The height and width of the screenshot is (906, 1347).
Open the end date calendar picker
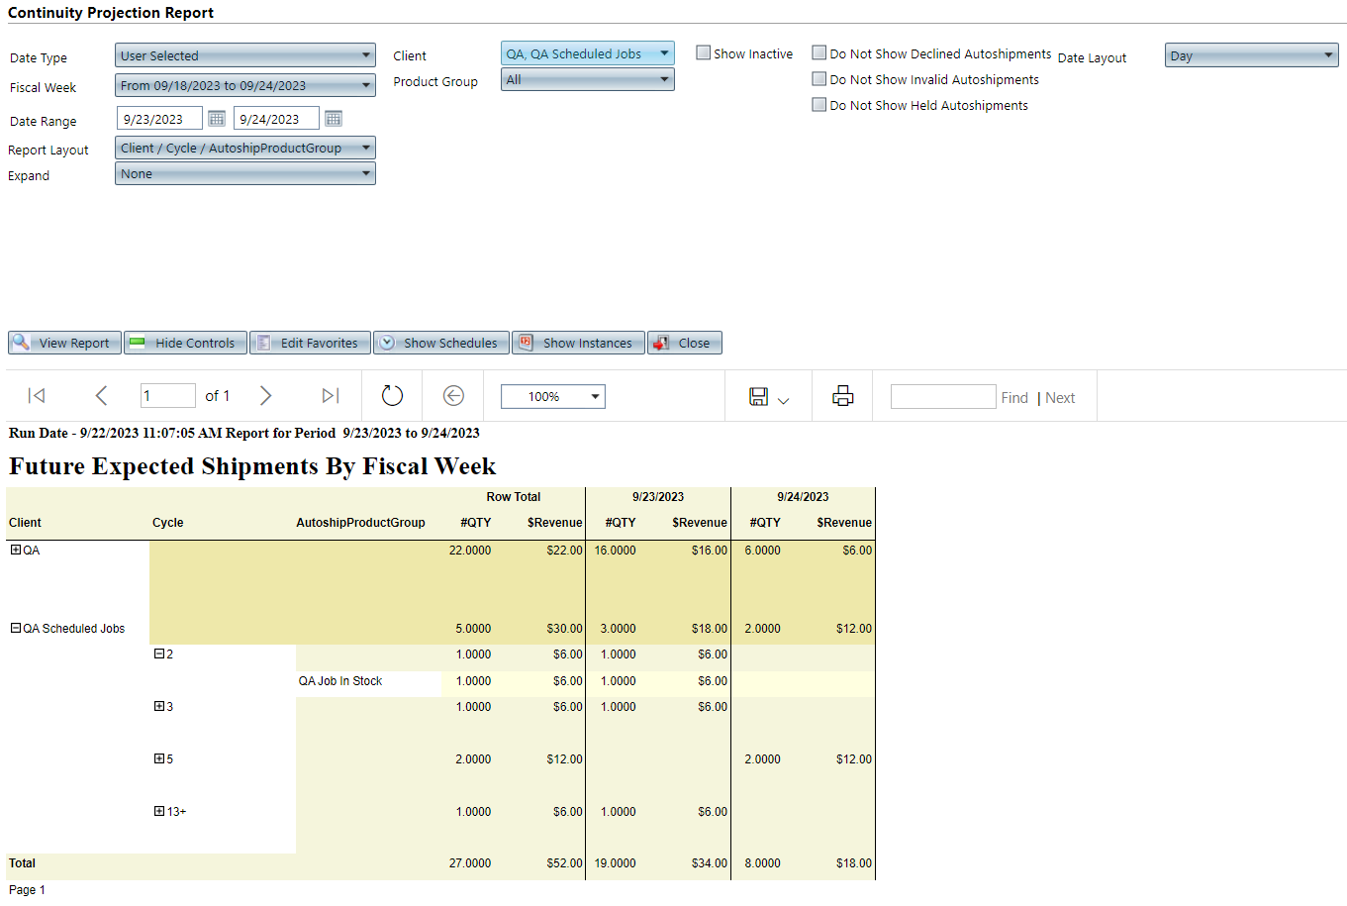pyautogui.click(x=334, y=119)
